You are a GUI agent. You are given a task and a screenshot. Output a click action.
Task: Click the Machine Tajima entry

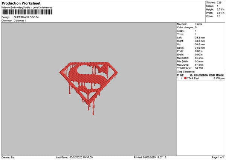190,24
